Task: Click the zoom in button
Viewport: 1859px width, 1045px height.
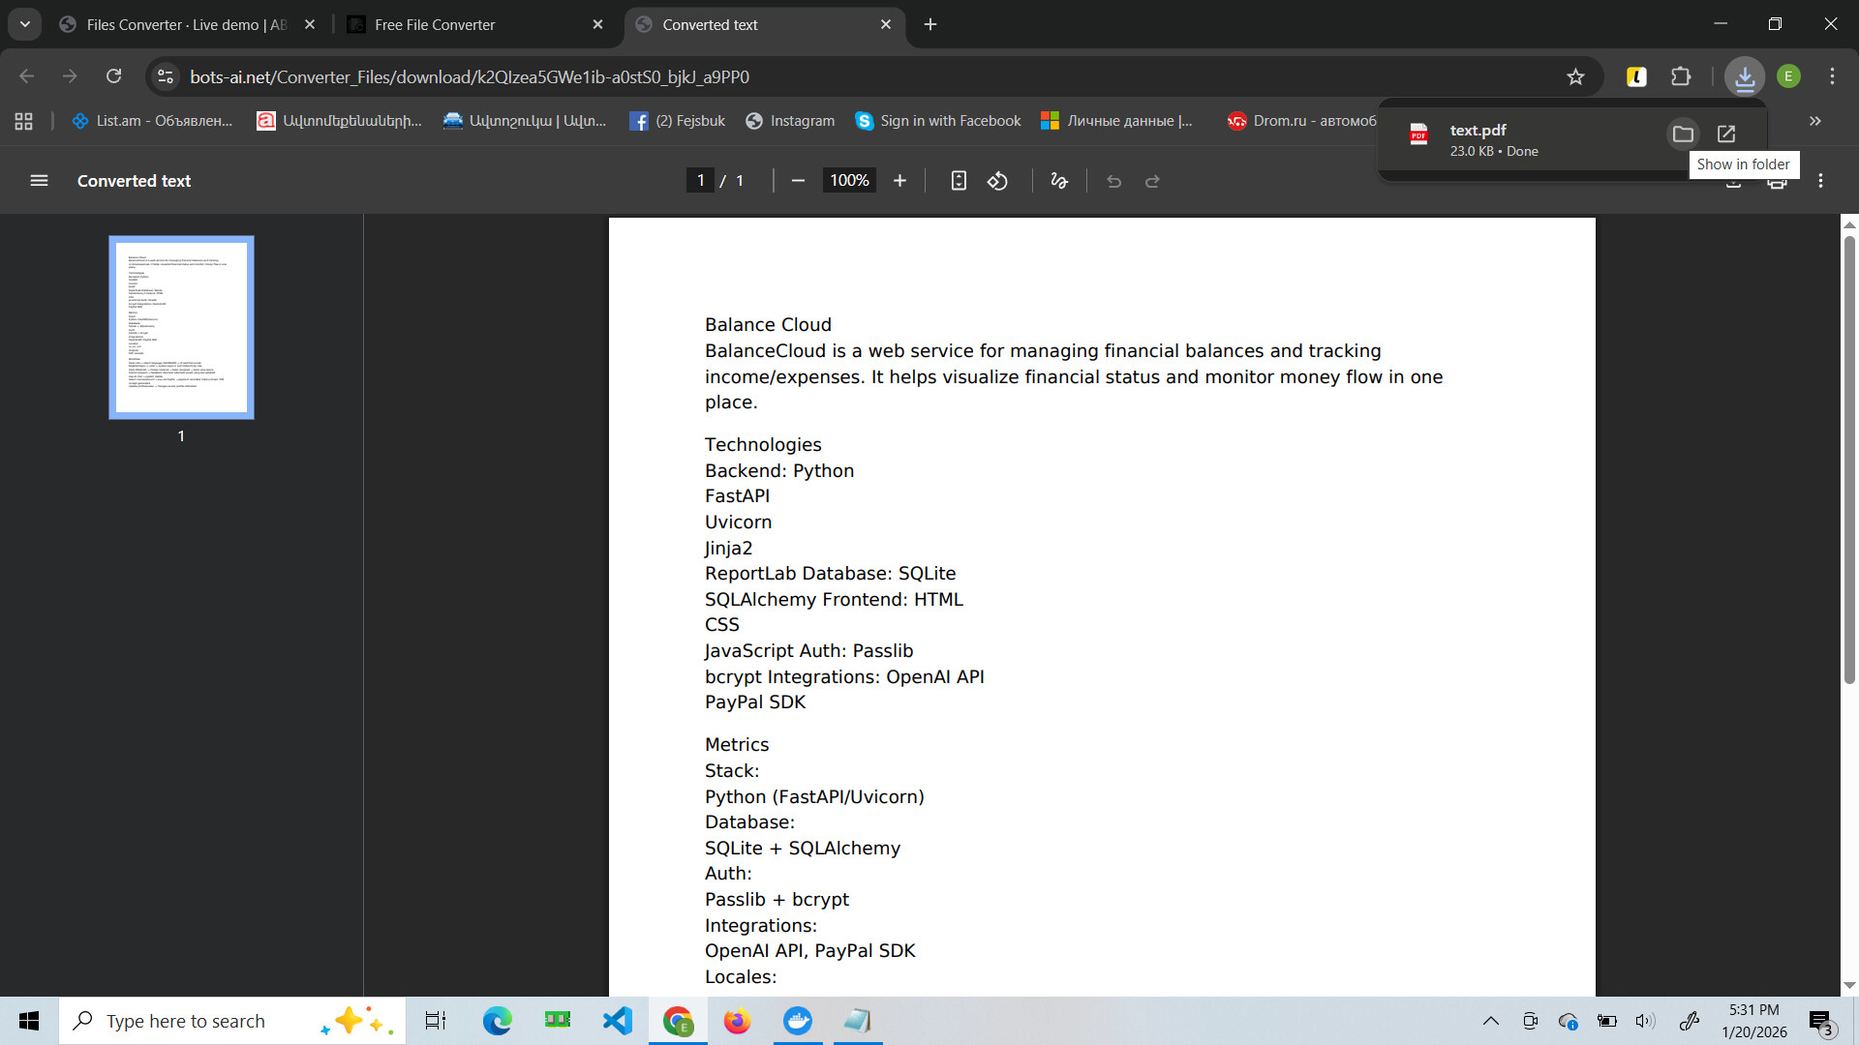Action: (x=899, y=180)
